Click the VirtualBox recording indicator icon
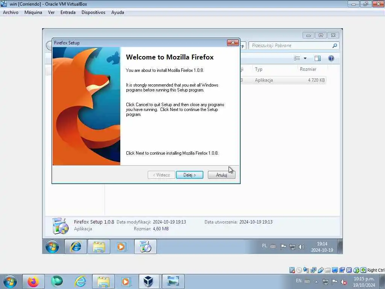The height and width of the screenshot is (289, 385). (342, 270)
